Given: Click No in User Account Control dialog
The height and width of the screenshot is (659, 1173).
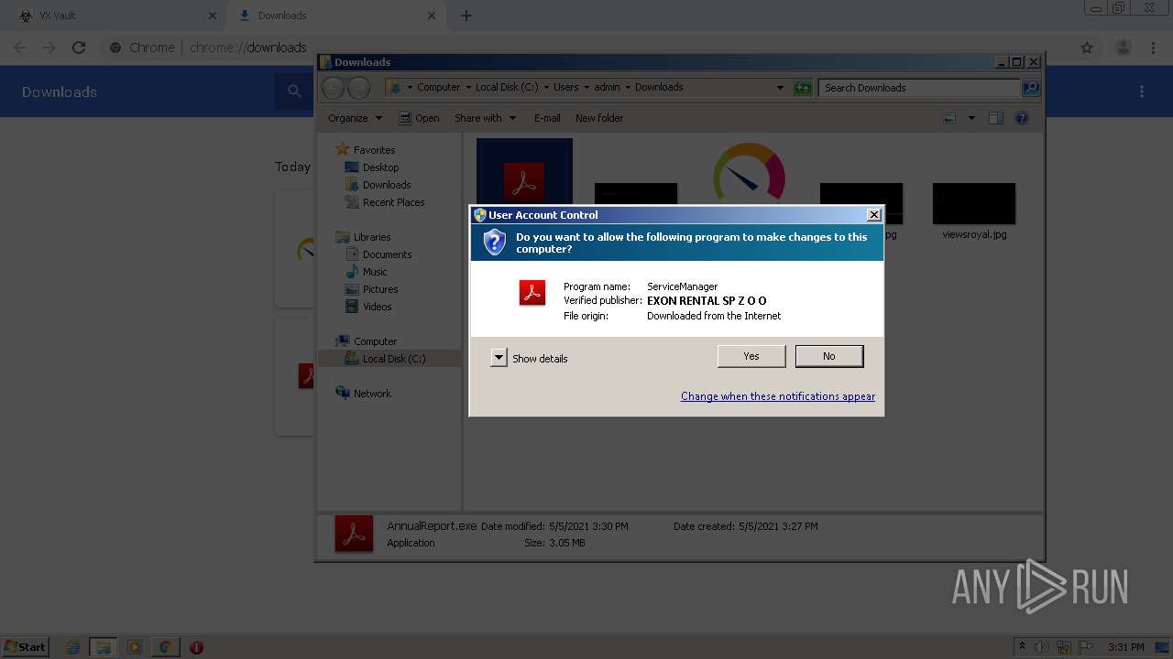Looking at the screenshot, I should (828, 356).
